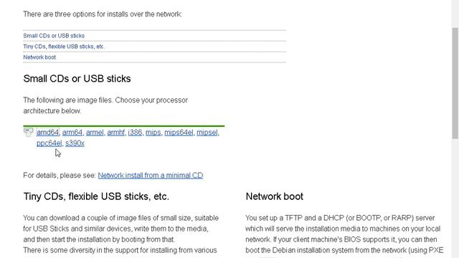The width and height of the screenshot is (459, 258).
Task: Click the 'Small CDs or USB sticks' heading
Action: pyautogui.click(x=77, y=79)
